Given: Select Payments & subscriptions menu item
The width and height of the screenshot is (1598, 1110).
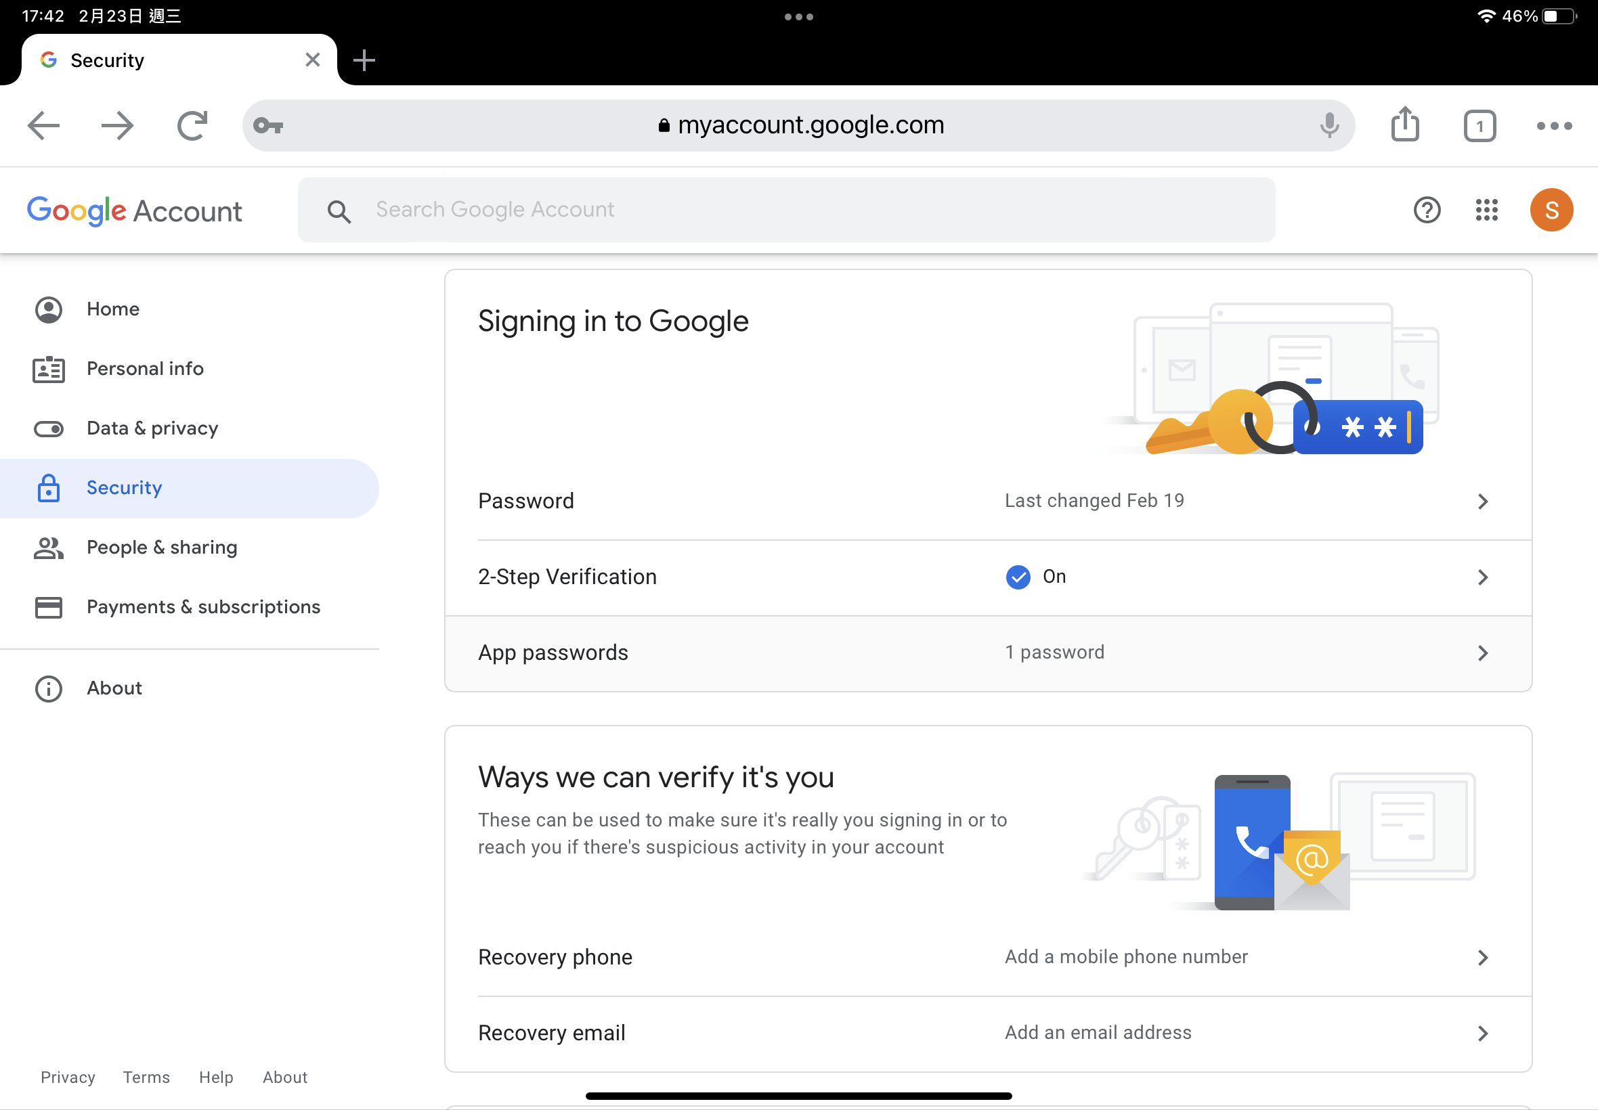Looking at the screenshot, I should point(203,607).
